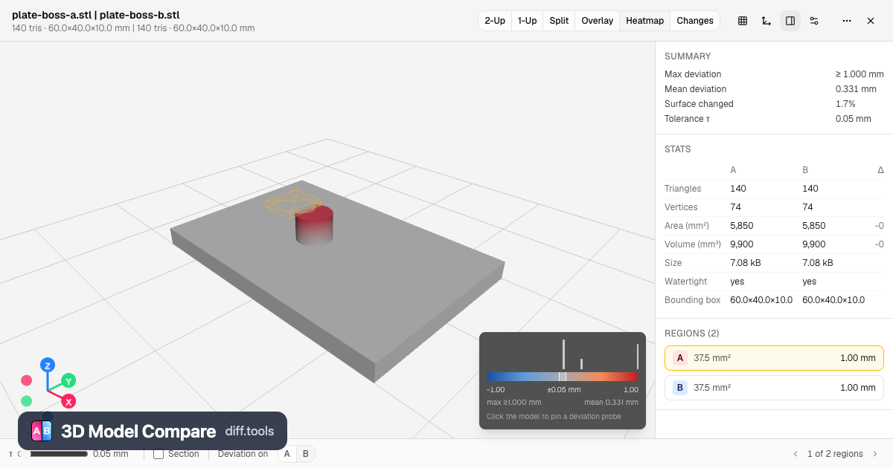Click the green Y axis gizmo handle
This screenshot has height=468, width=893.
pos(68,381)
